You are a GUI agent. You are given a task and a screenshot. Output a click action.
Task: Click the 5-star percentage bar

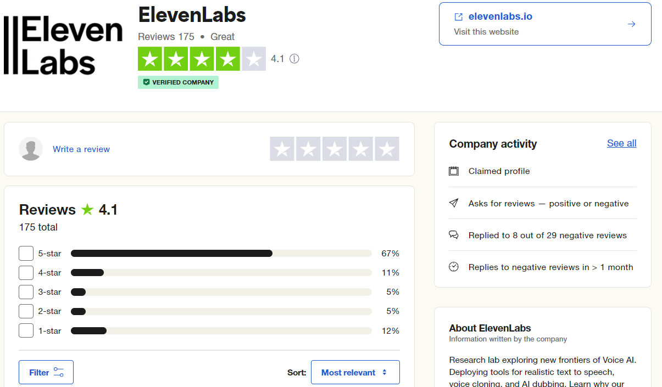click(x=221, y=254)
